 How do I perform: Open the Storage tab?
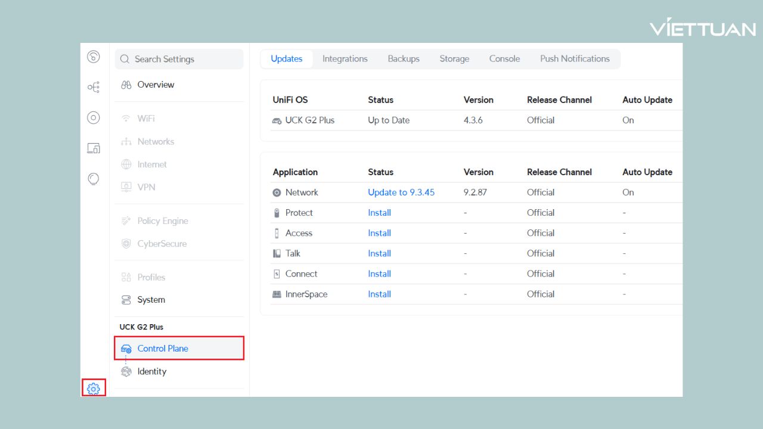(454, 58)
